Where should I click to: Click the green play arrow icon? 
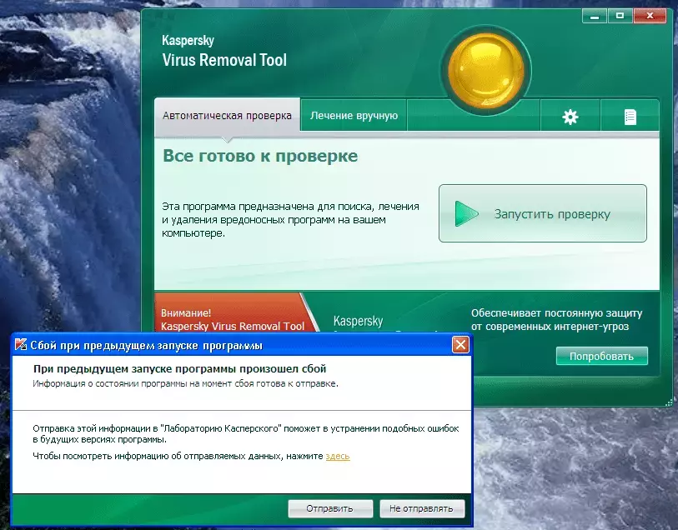coord(466,213)
